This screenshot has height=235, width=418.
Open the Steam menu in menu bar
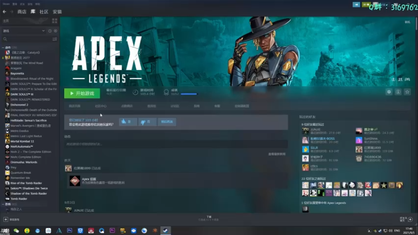point(6,4)
